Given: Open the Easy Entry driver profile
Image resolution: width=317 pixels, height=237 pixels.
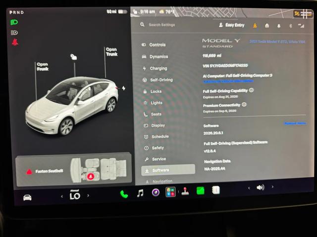Looking at the screenshot, I should [x=232, y=25].
